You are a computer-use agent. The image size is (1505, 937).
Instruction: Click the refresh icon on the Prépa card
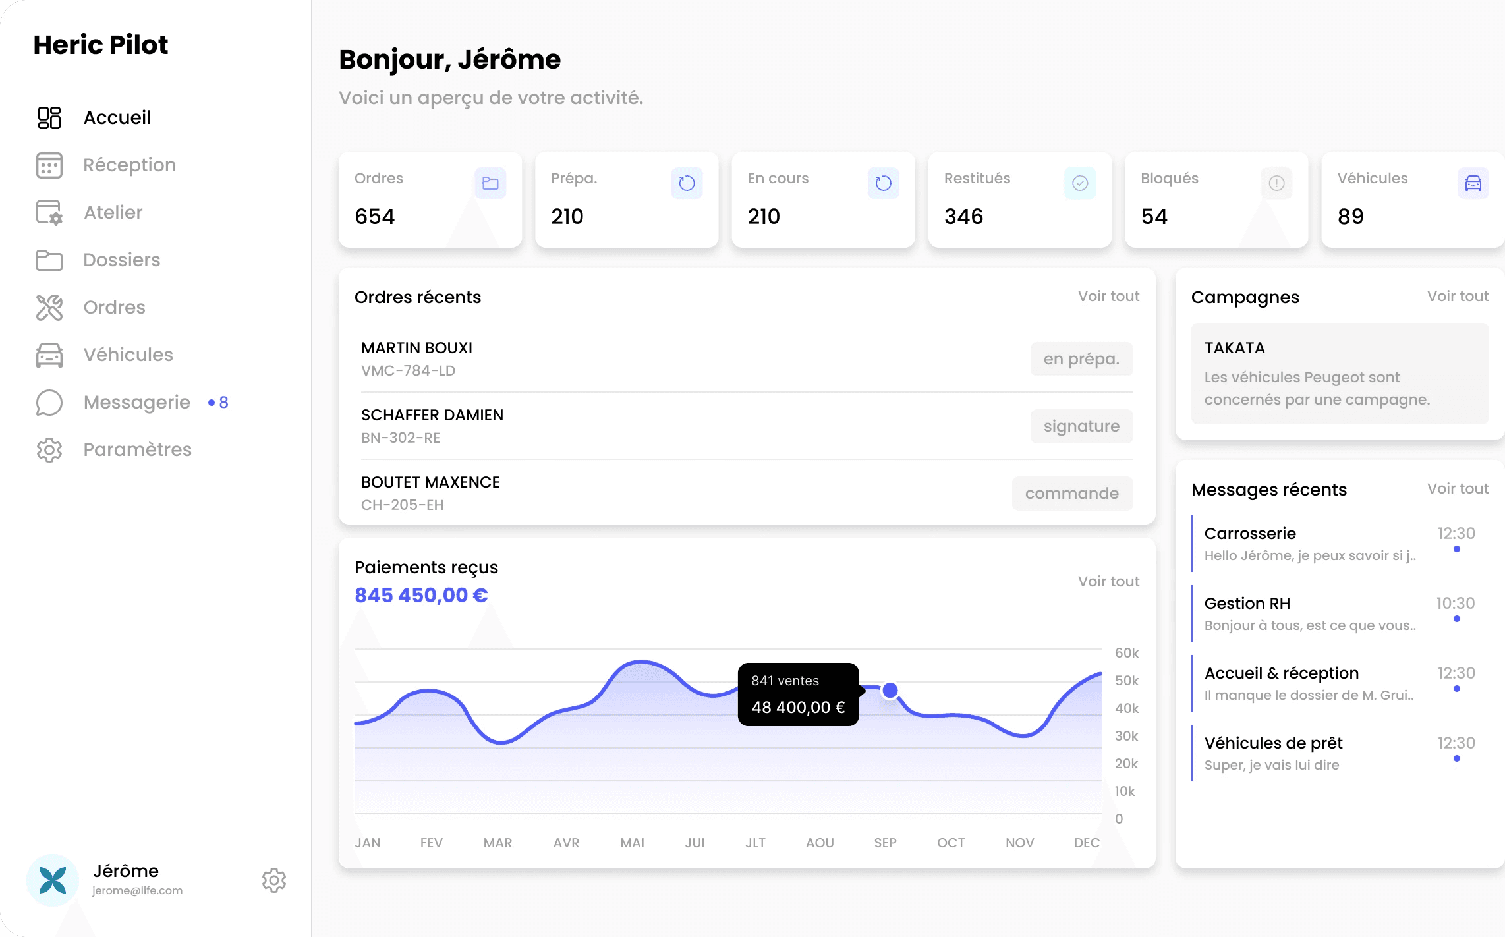[x=687, y=183]
